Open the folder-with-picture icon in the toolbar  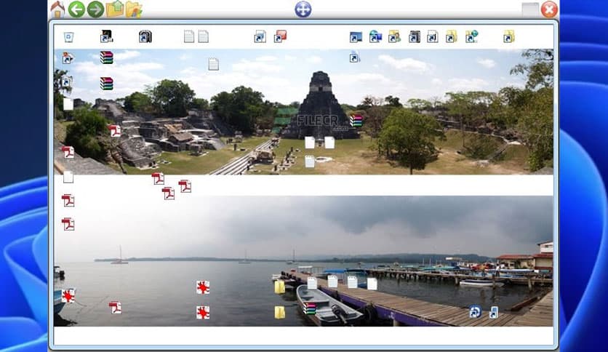click(x=134, y=9)
